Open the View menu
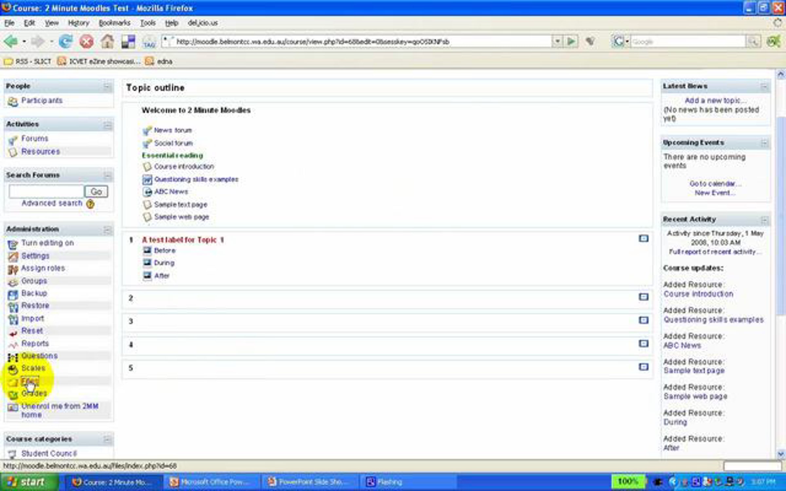The image size is (786, 491). click(x=52, y=23)
